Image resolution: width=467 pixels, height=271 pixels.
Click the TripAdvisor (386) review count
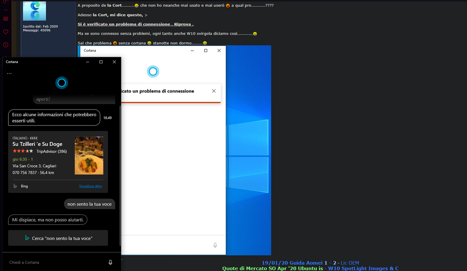51,151
